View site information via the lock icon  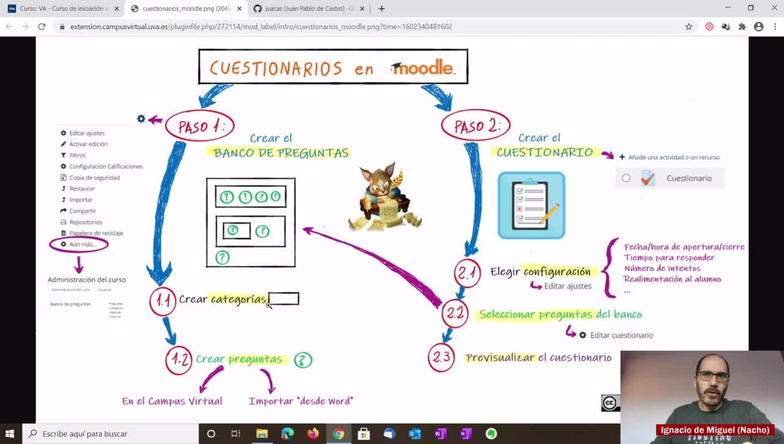pos(62,27)
